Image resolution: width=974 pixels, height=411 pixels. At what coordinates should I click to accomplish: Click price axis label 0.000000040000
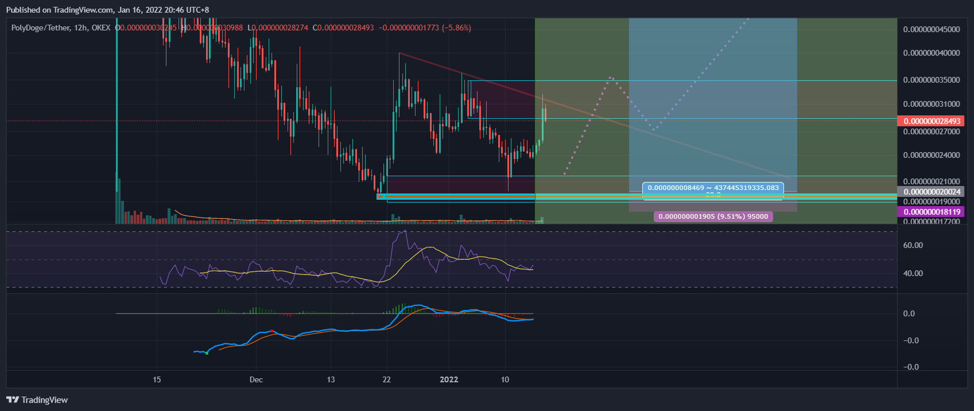tap(931, 53)
